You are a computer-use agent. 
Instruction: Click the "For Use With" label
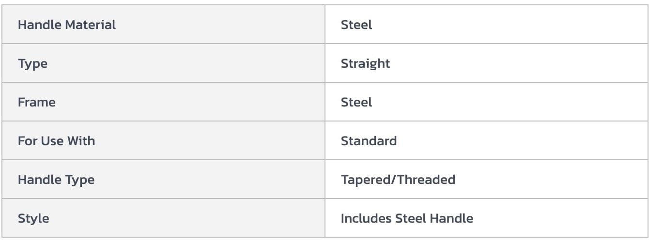click(x=56, y=141)
